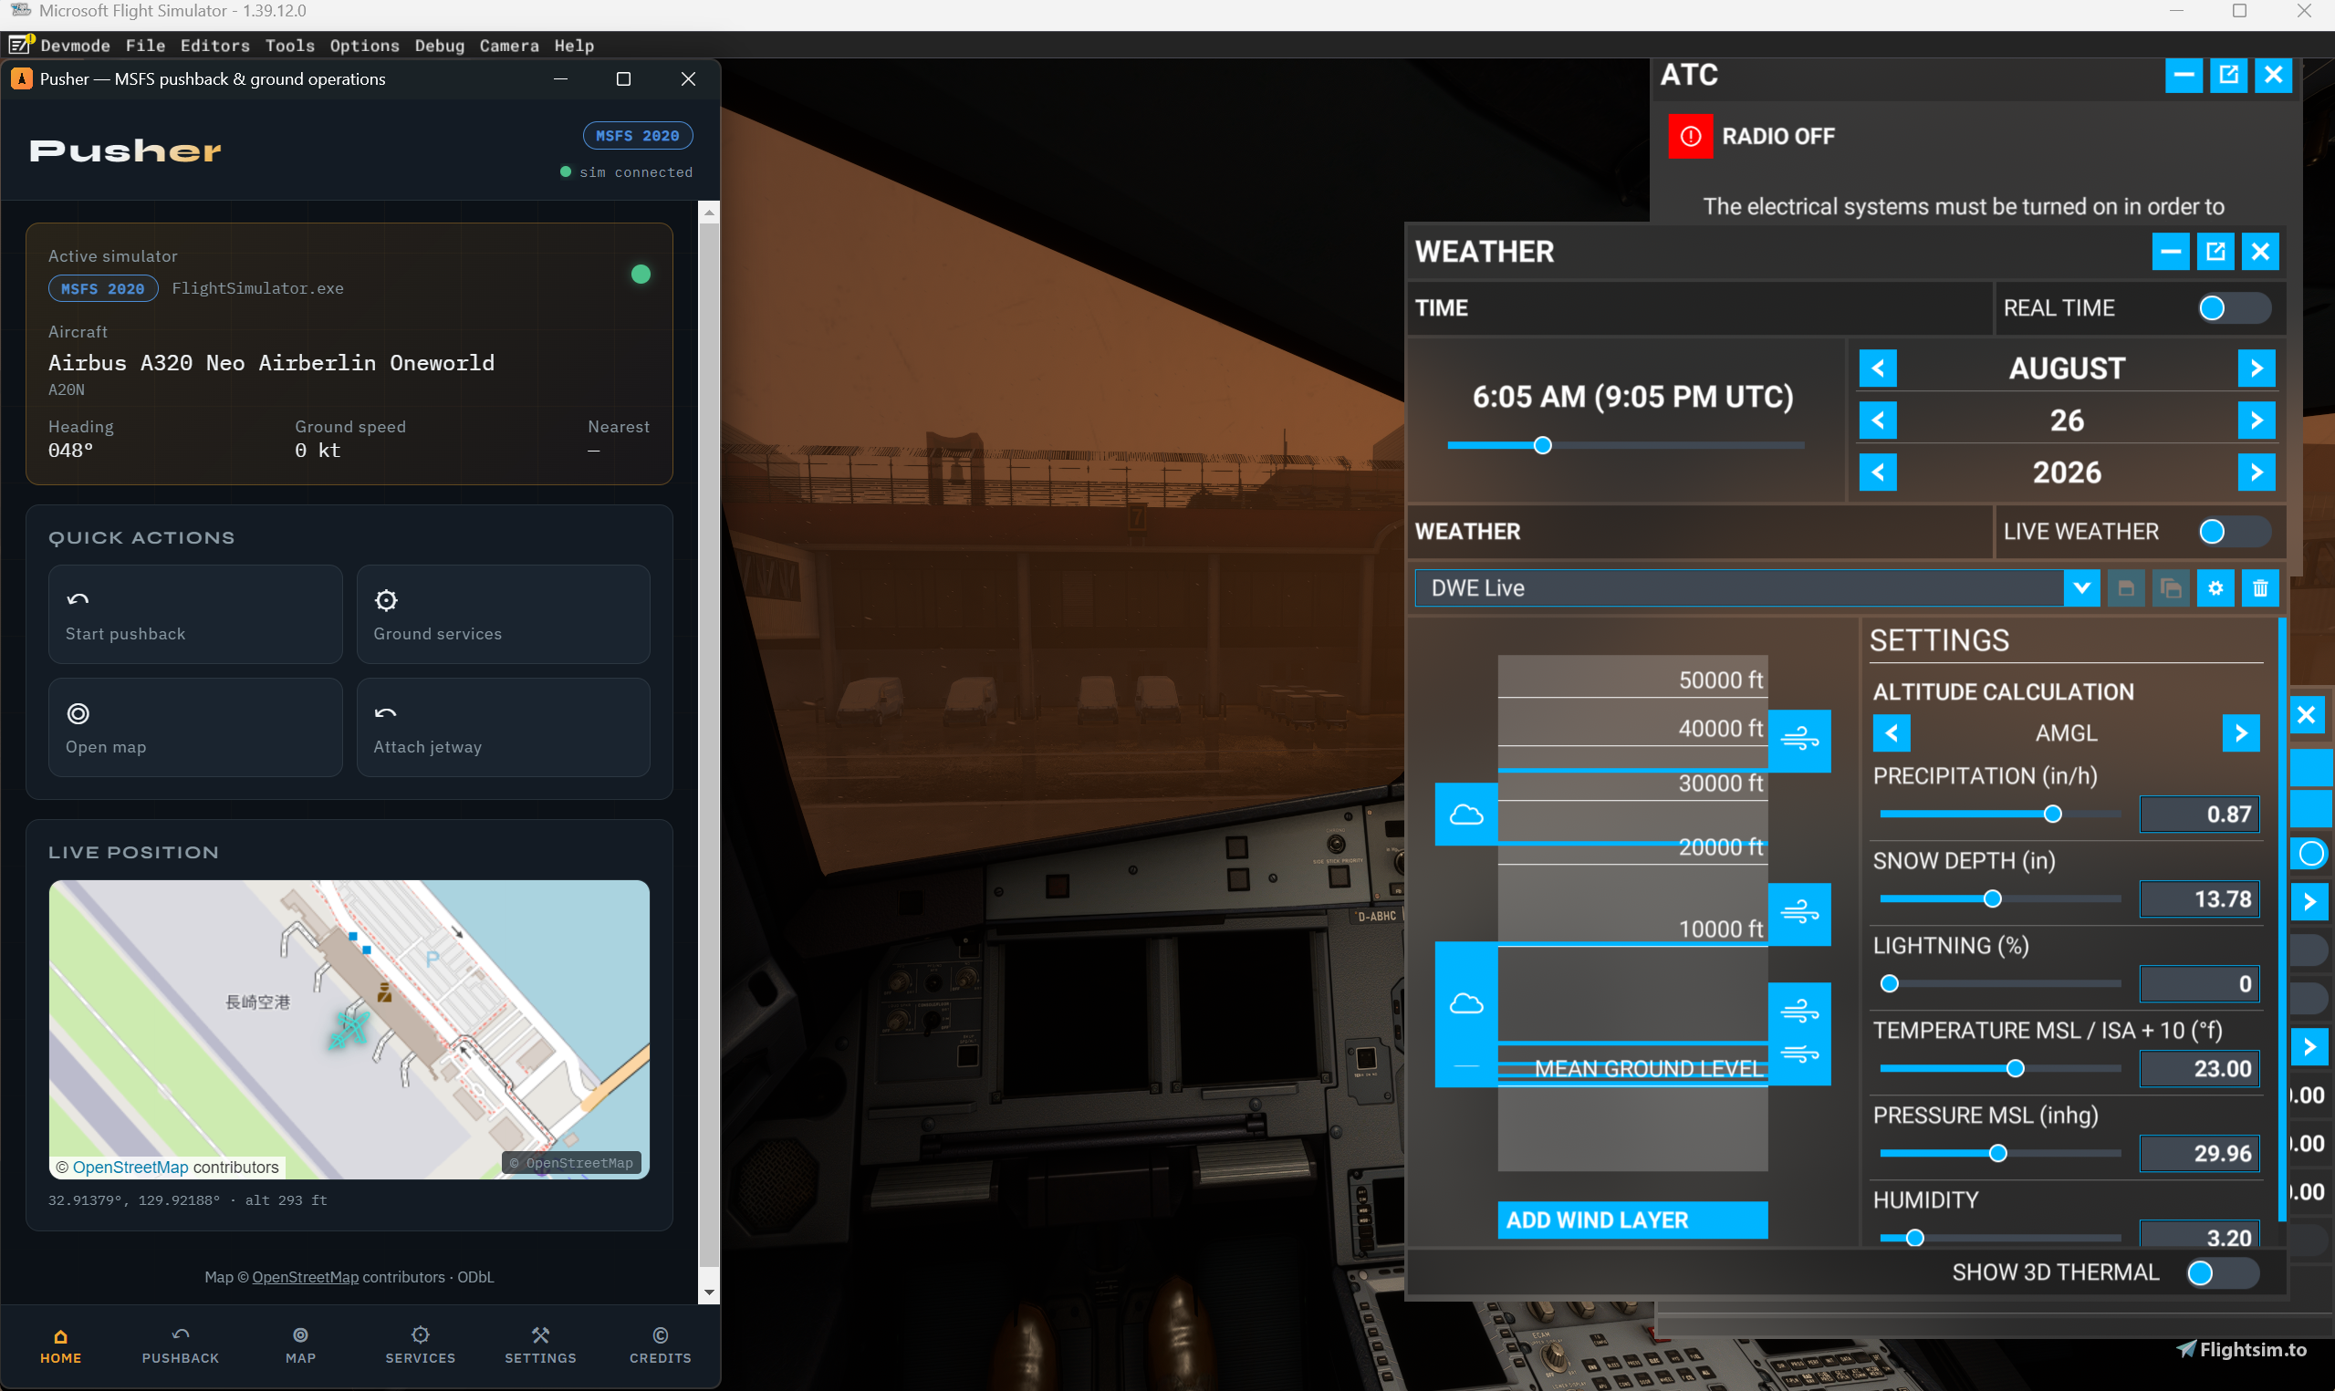2335x1391 pixels.
Task: Click the red Radio Off alert icon
Action: 1690,137
